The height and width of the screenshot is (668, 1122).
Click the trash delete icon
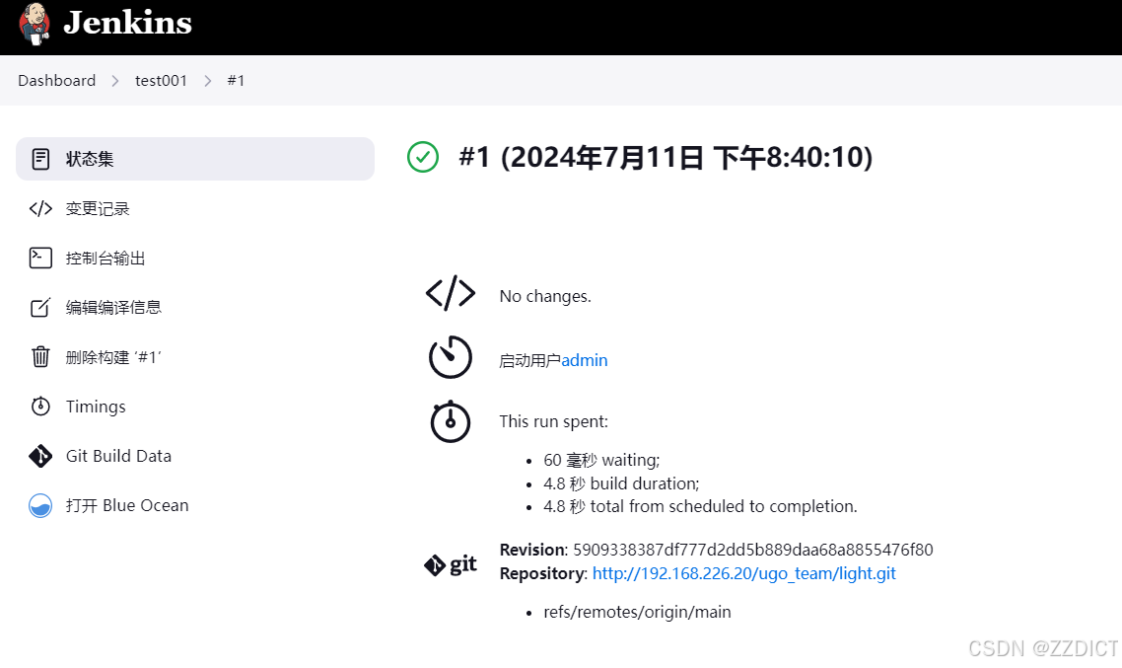coord(40,356)
